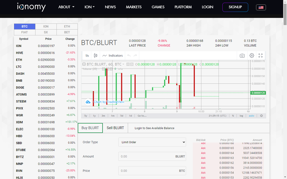Toggle auto scale on the chart
287x179 pixels.
pos(251,116)
